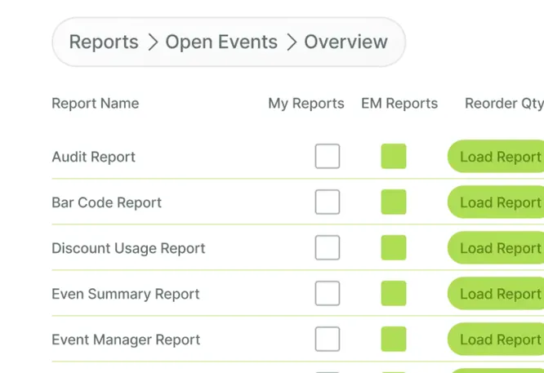Uncheck EM Reports for Discount Usage Report
Viewport: 544px width, 373px height.
pyautogui.click(x=394, y=248)
